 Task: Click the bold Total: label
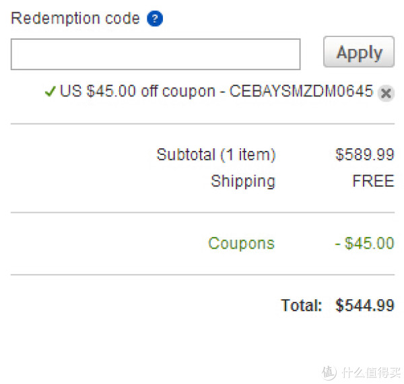302,305
